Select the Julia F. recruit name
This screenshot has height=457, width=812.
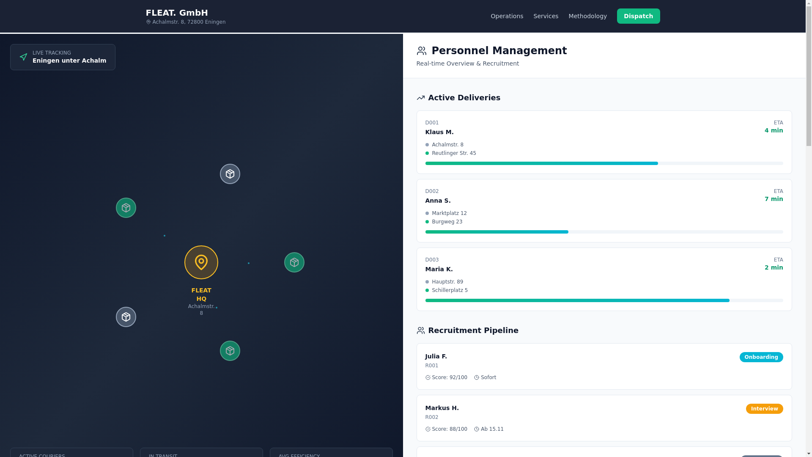436,356
